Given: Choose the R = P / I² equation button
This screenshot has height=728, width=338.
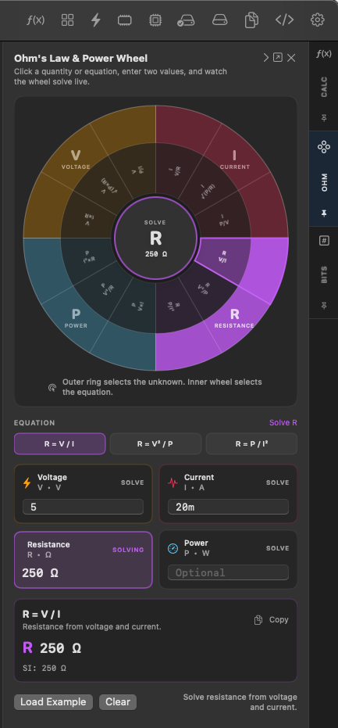Looking at the screenshot, I should tap(251, 444).
